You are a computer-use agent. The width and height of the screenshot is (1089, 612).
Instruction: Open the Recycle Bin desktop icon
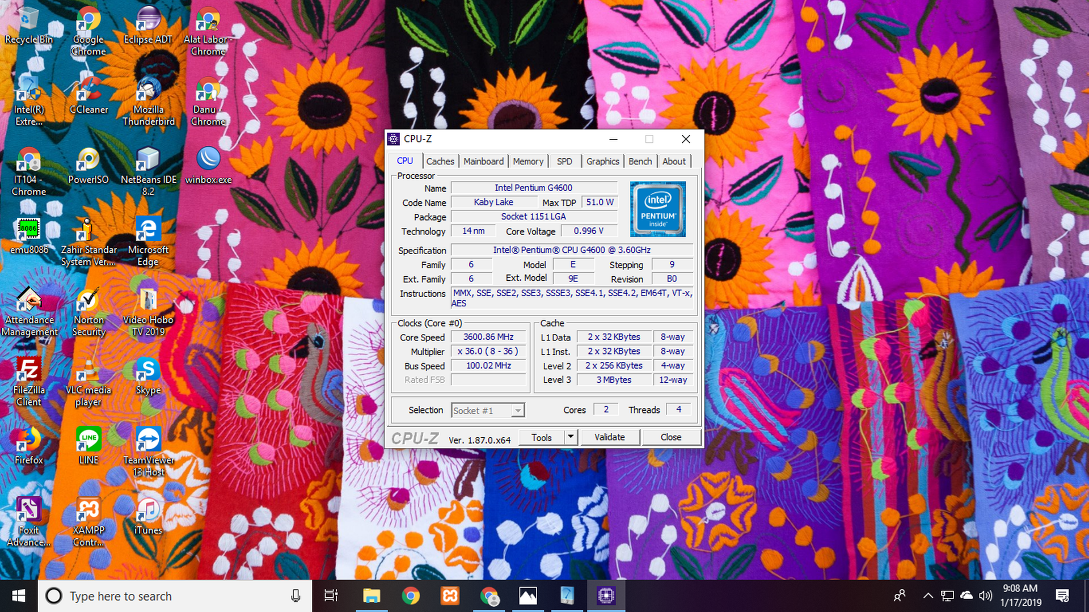click(x=28, y=26)
